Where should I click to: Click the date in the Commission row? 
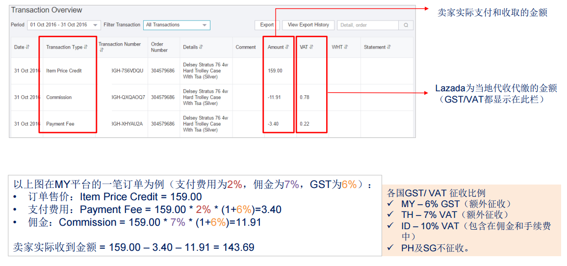pos(27,97)
